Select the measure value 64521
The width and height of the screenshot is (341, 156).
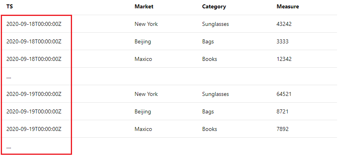(x=284, y=94)
